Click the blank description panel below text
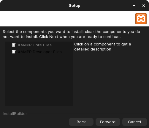149x128 pixels. [110, 79]
